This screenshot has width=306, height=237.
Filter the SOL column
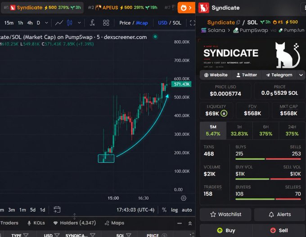pos(129,235)
